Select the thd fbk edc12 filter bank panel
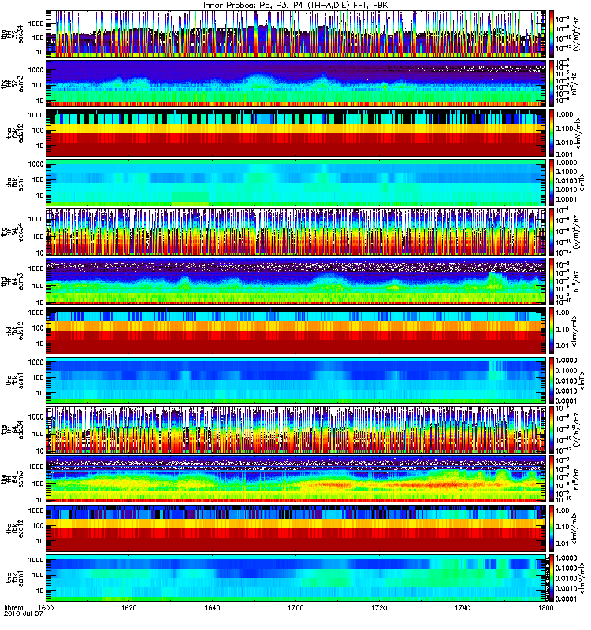This screenshot has width=591, height=630. click(296, 331)
